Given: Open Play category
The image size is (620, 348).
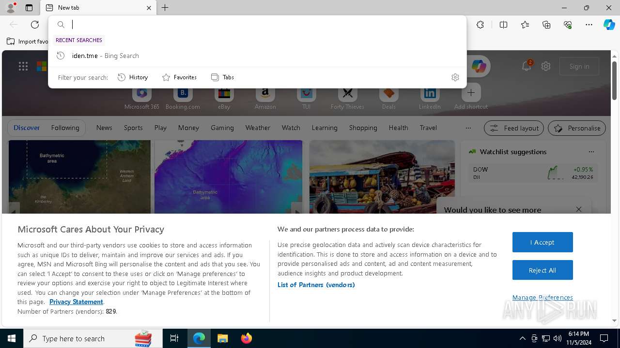Looking at the screenshot, I should tap(160, 128).
